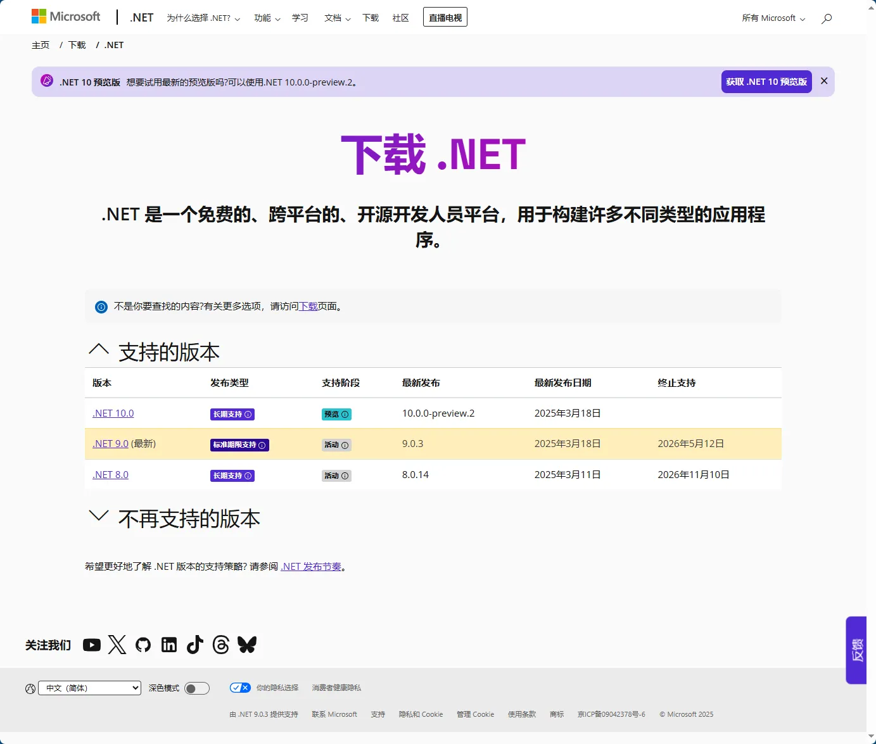
Task: Click the Microsoft logo
Action: 66,16
